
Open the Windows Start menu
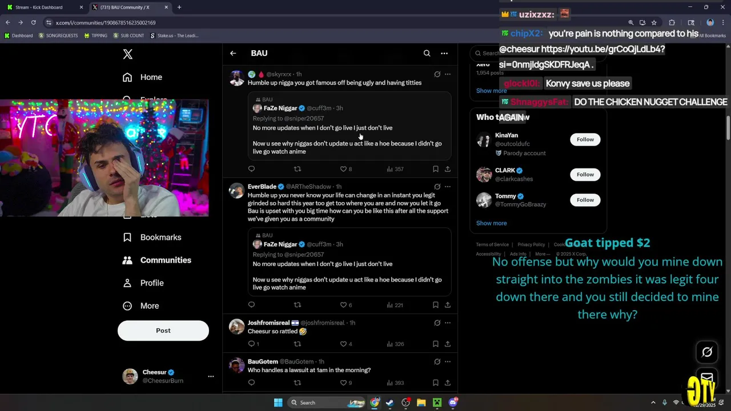click(x=278, y=402)
